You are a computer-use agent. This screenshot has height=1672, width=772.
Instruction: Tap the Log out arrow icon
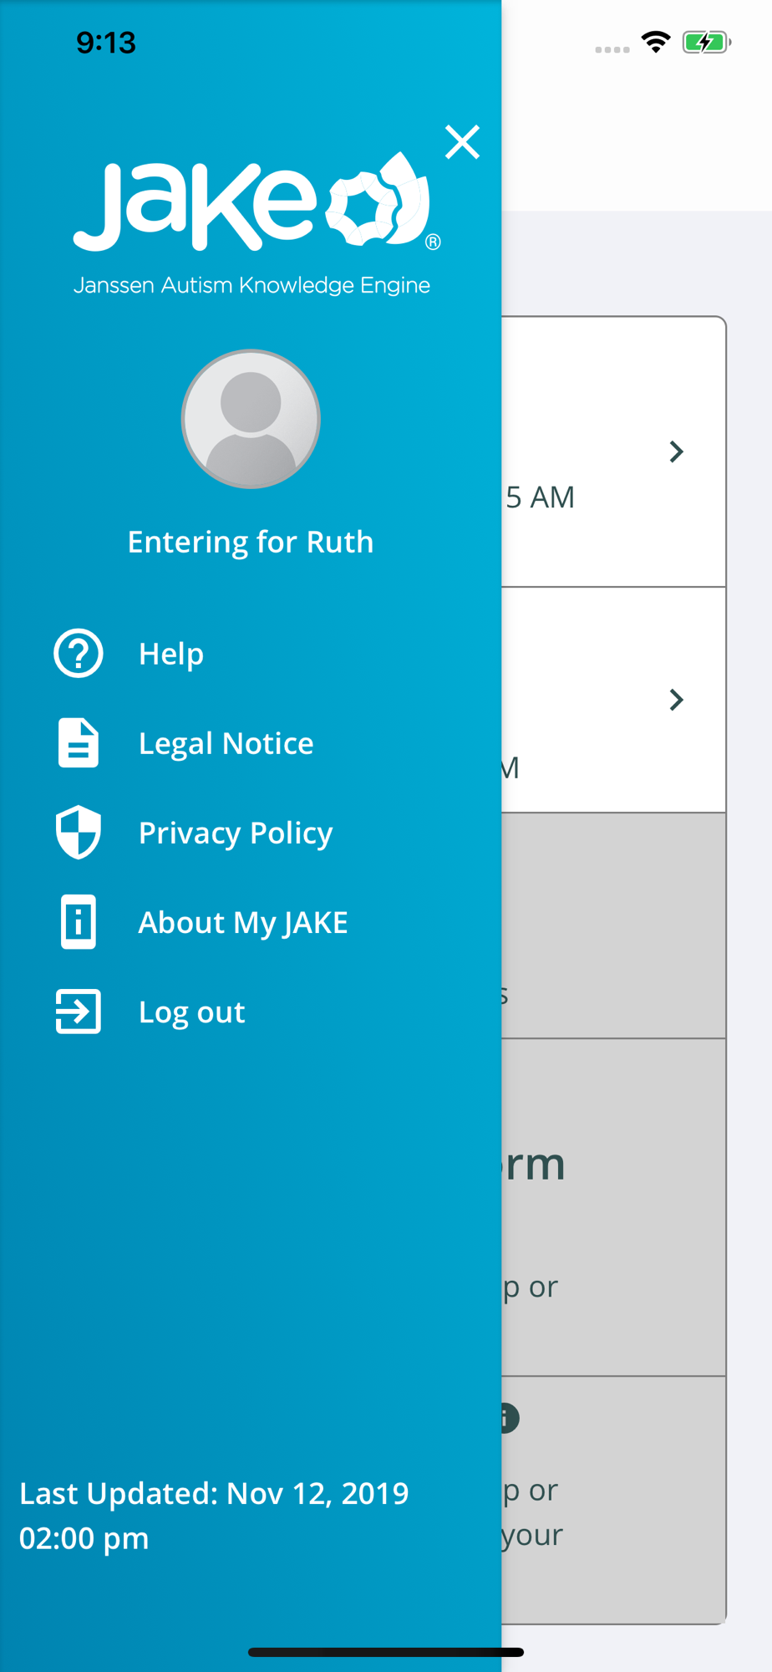pyautogui.click(x=79, y=1012)
